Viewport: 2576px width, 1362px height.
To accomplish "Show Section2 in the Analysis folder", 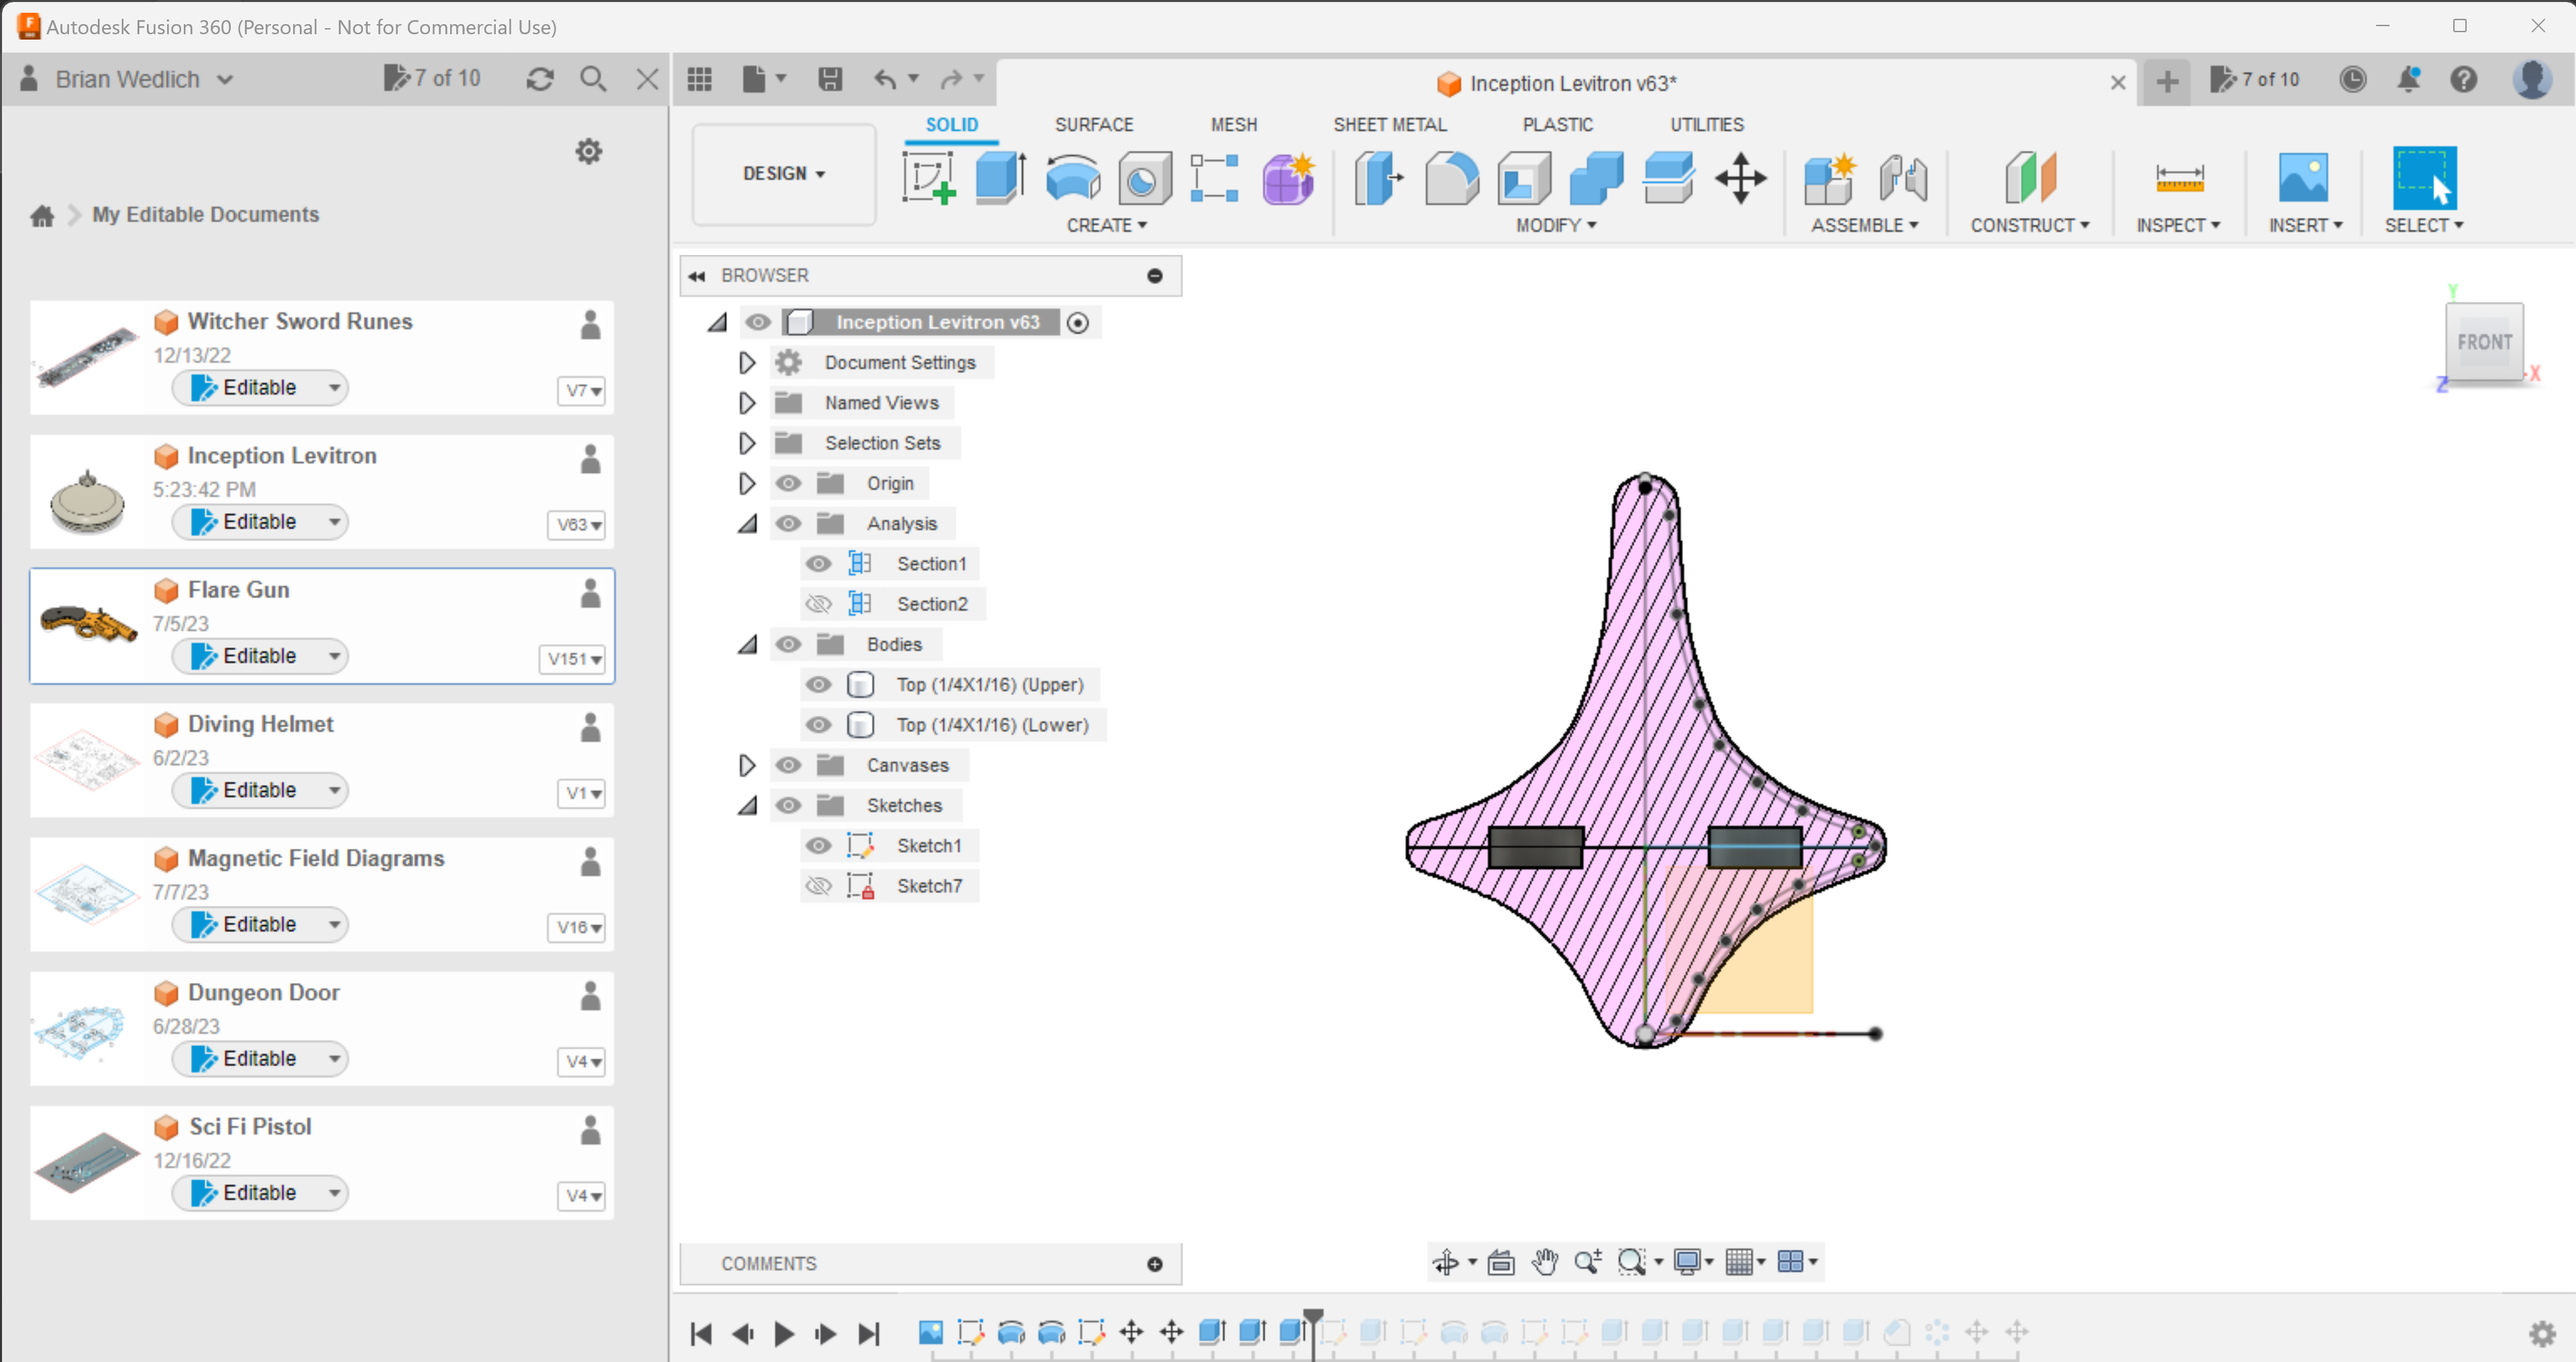I will point(819,603).
